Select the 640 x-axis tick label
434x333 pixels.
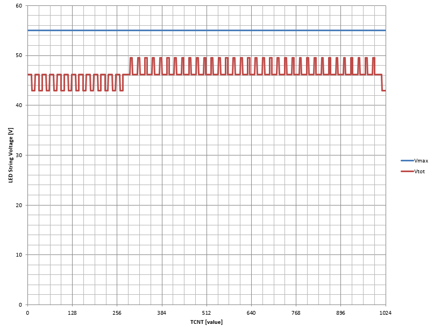coord(251,312)
